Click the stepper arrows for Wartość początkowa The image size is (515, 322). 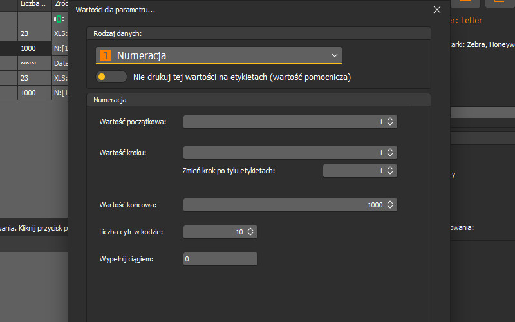tap(390, 122)
